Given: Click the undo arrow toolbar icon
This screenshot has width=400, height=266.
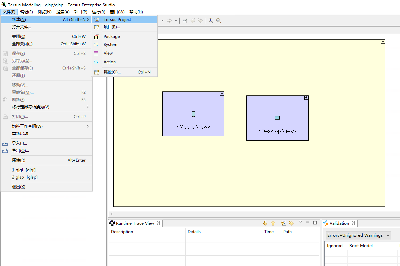Looking at the screenshot, I should tap(193, 21).
